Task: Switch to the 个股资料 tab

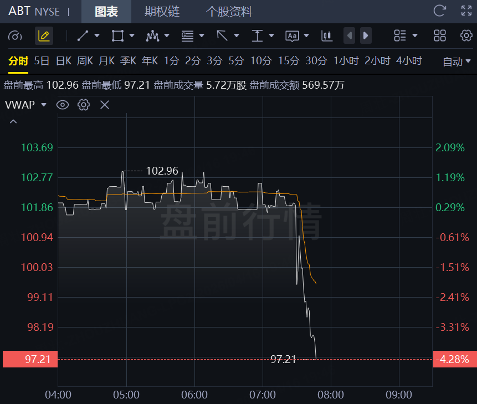Action: pos(229,12)
